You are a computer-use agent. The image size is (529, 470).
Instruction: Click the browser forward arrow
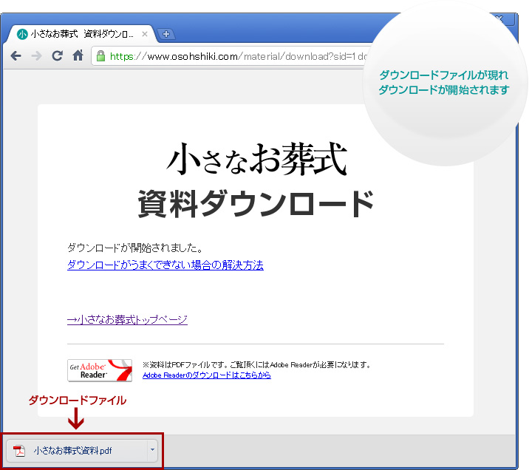(x=36, y=55)
